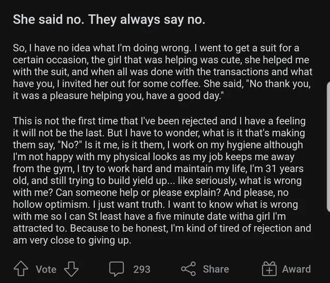
Task: Click the Share text label
Action: pos(216,269)
